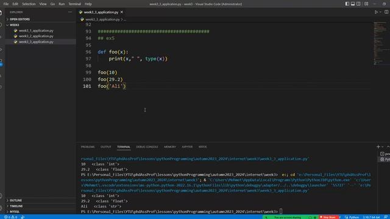Viewport: 390px width, 219px height.
Task: Expand the TIMELINE section
Action: tap(40, 206)
